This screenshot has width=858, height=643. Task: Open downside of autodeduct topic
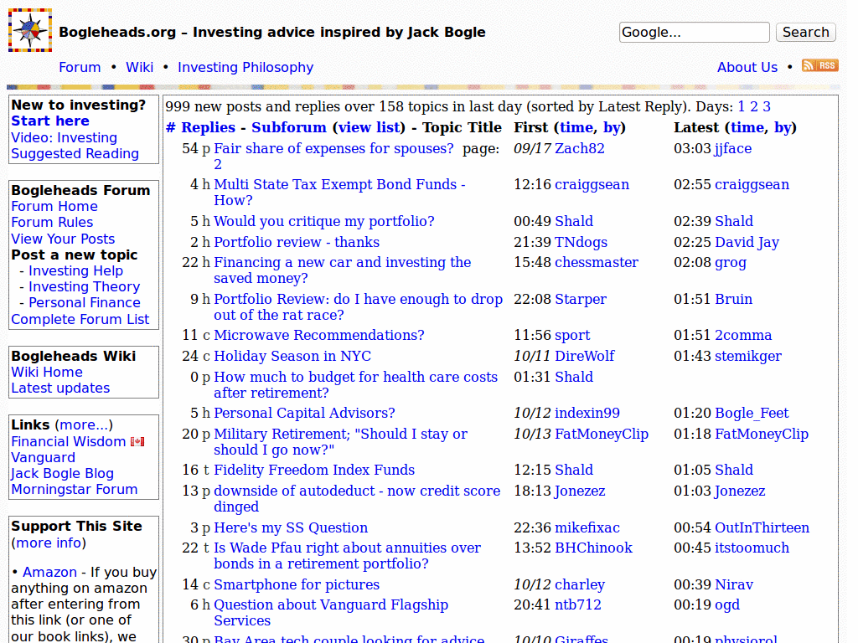point(357,498)
